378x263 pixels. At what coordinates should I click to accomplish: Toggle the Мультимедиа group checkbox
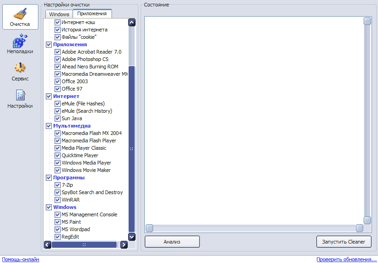(49, 126)
